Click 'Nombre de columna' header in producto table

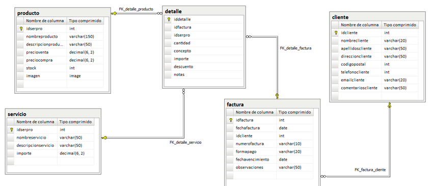coord(45,21)
